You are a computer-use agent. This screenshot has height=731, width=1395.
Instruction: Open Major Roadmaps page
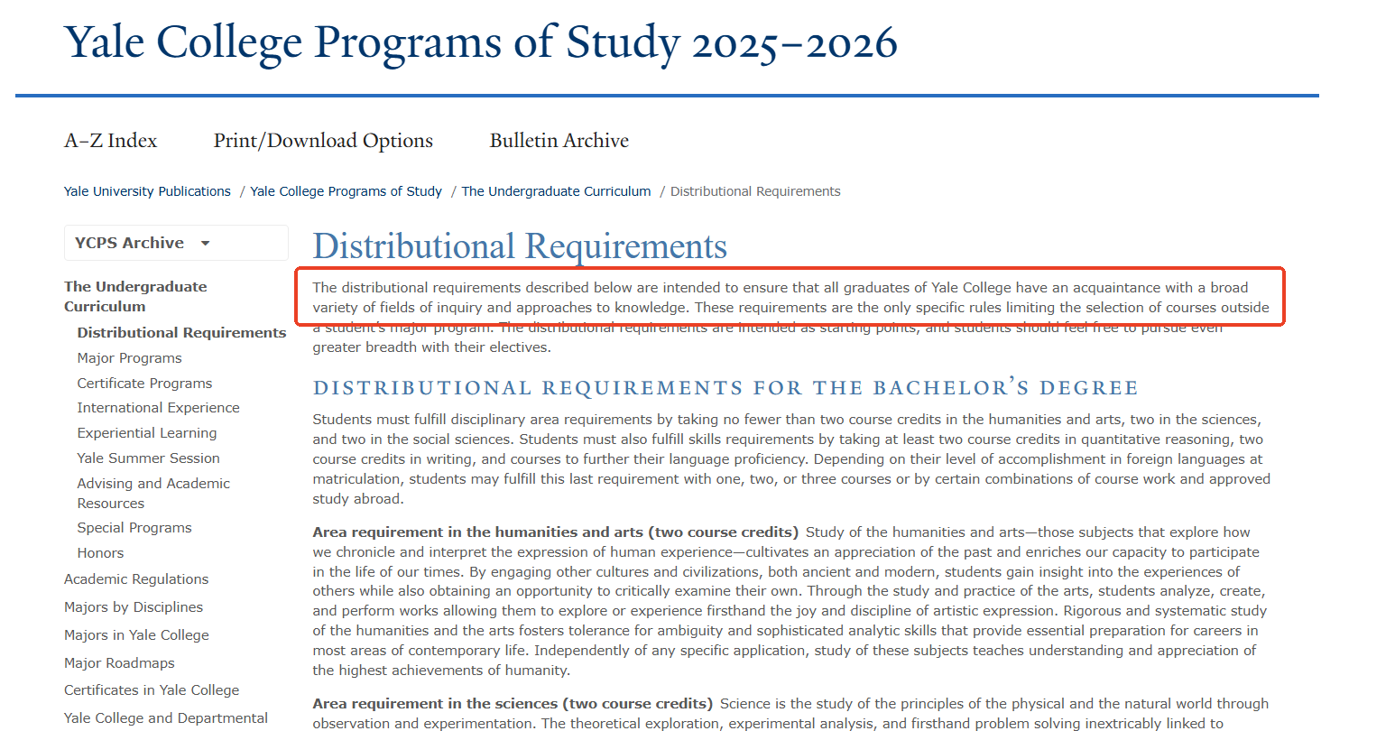click(x=119, y=663)
